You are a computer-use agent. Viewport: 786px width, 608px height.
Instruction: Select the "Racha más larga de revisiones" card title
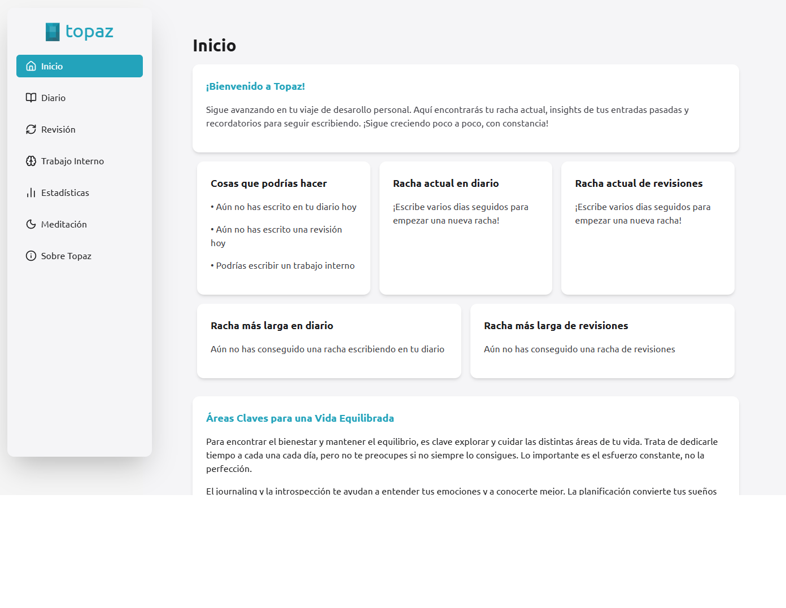[x=556, y=326]
